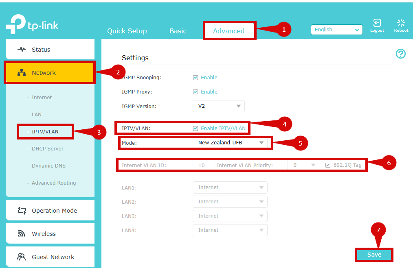The height and width of the screenshot is (268, 413).
Task: Expand the Mode dropdown showing New Zealand-UFB
Action: point(230,143)
